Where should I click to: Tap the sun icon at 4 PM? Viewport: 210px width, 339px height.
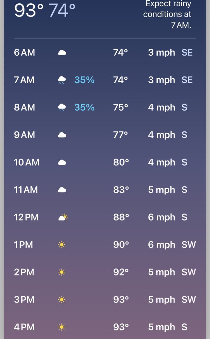pos(62,327)
